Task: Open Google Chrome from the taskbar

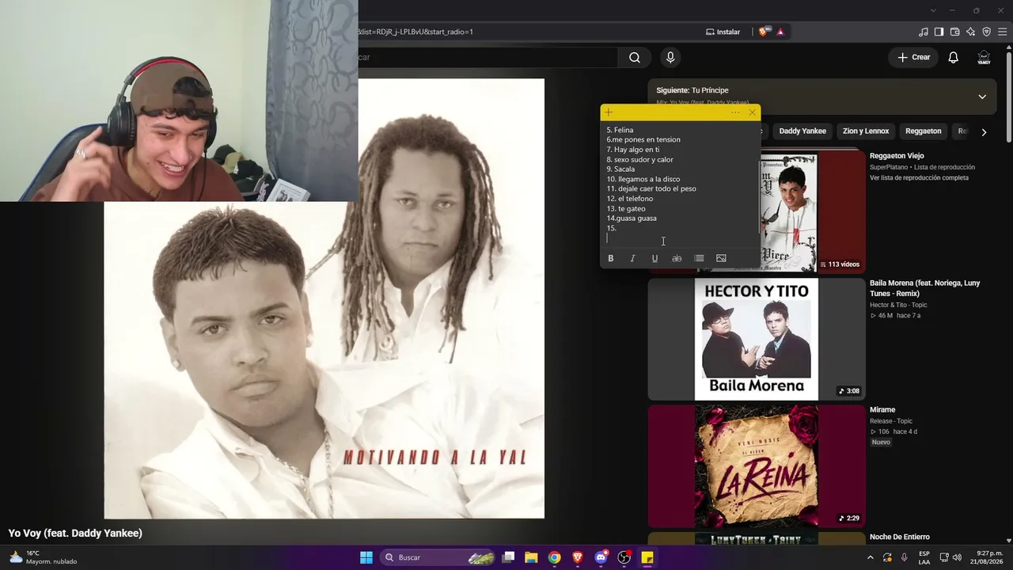Action: 555,557
